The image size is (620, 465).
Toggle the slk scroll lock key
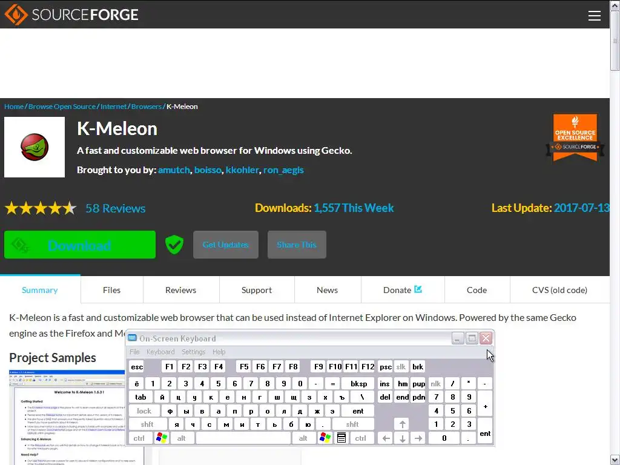point(401,366)
